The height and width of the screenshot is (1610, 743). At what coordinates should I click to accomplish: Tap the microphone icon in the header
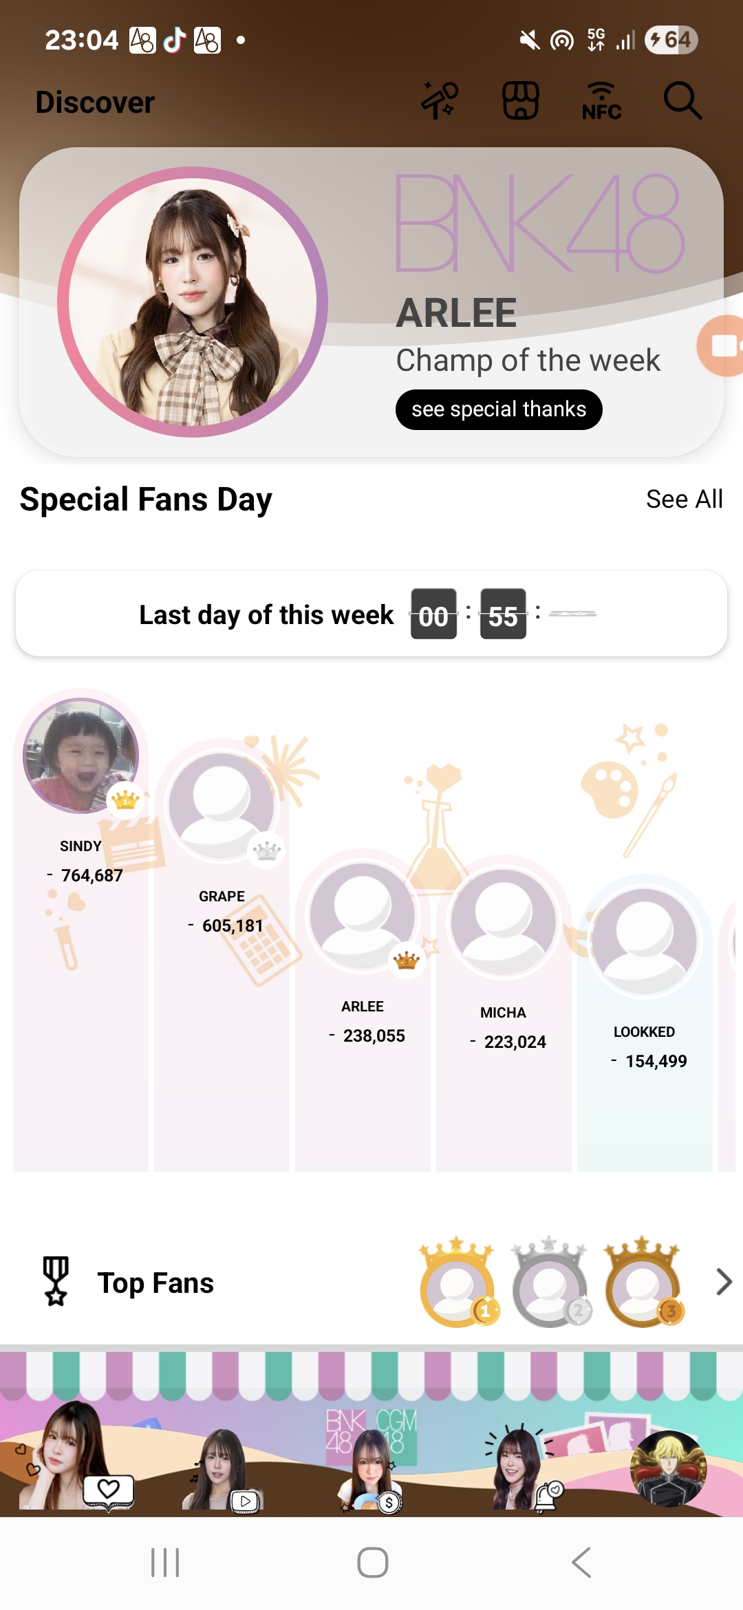pos(440,100)
